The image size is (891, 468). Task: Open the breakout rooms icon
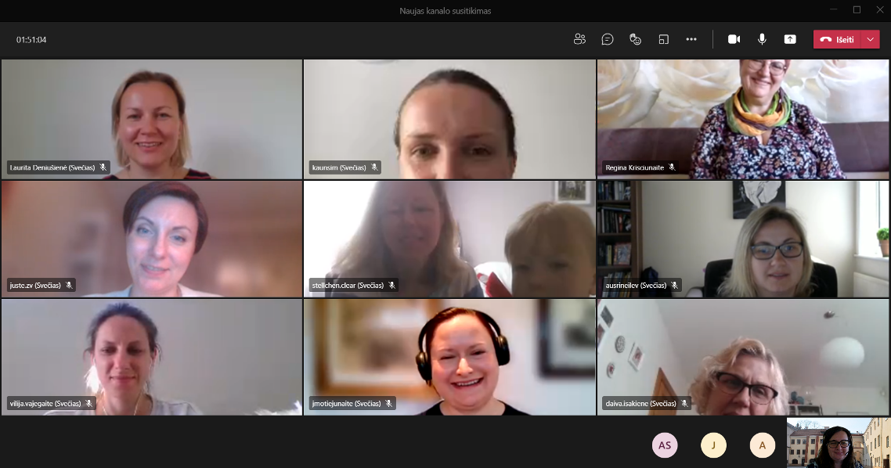tap(663, 39)
